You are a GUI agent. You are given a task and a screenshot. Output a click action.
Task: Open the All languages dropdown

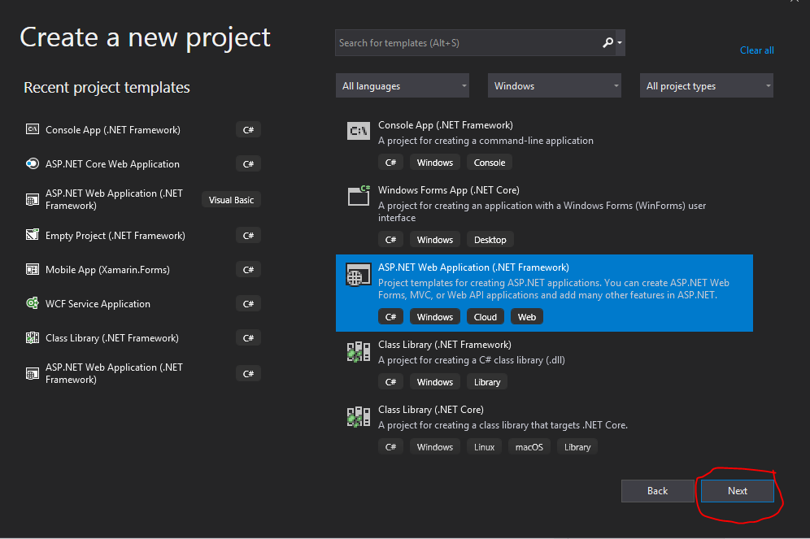(x=403, y=85)
